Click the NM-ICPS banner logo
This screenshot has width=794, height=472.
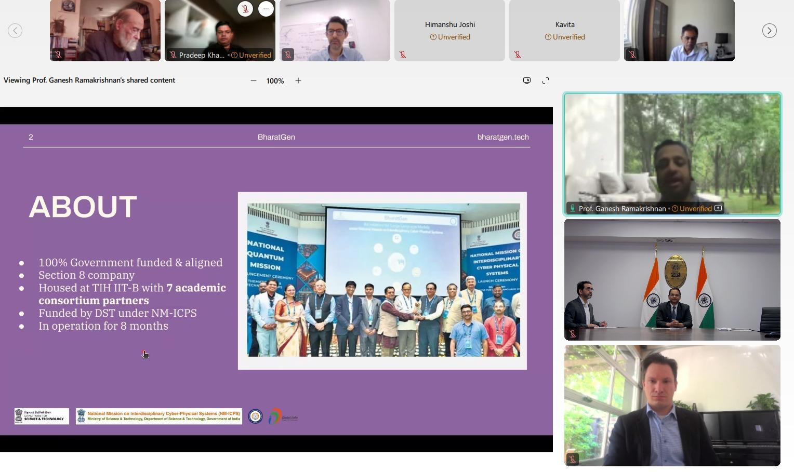tap(159, 416)
